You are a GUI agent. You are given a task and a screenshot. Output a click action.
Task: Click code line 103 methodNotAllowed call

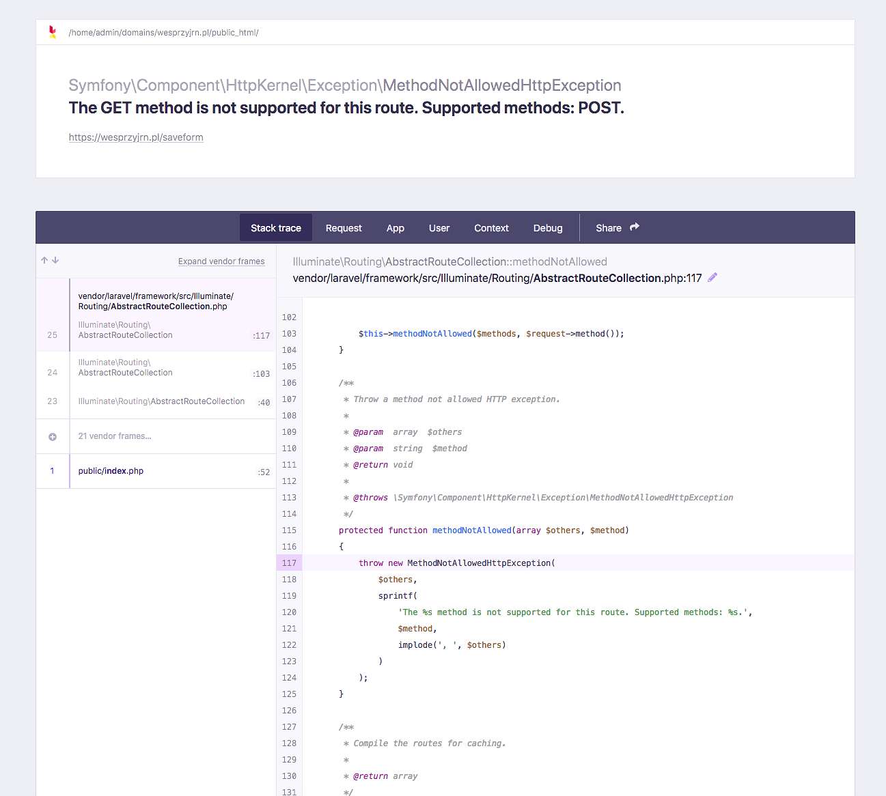click(x=491, y=334)
